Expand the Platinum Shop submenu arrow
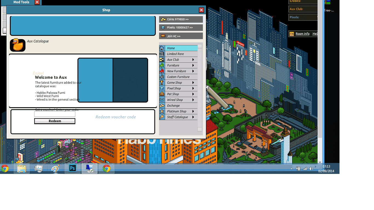Image resolution: width=374 pixels, height=210 pixels. click(x=193, y=111)
